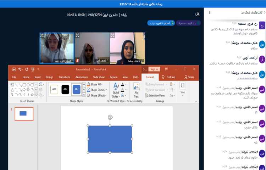Open the Shape Fill dropdown
This screenshot has height=170, width=266.
[95, 84]
